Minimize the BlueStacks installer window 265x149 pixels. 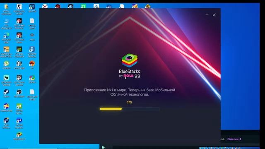pyautogui.click(x=207, y=15)
